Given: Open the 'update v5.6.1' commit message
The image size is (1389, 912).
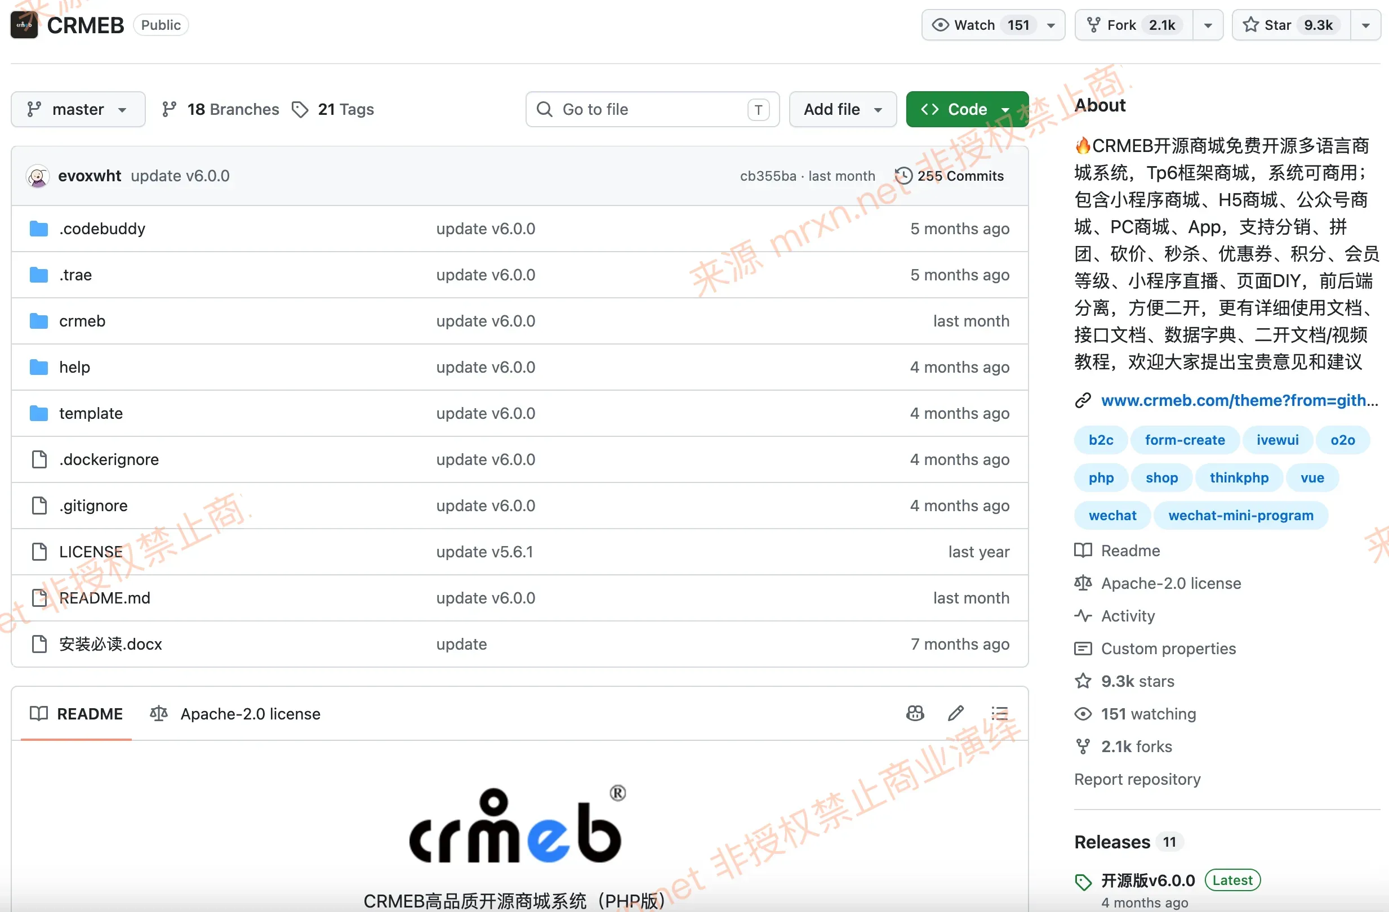Looking at the screenshot, I should [484, 552].
